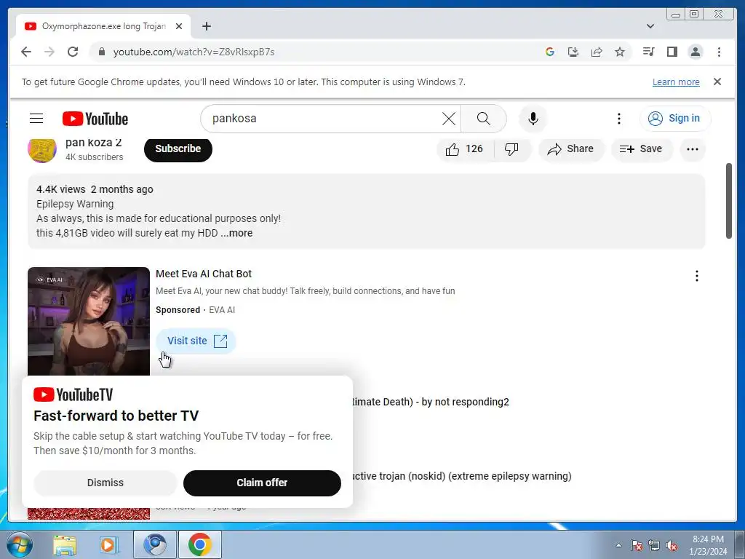Dismiss the Windows 7 update notice

(717, 82)
